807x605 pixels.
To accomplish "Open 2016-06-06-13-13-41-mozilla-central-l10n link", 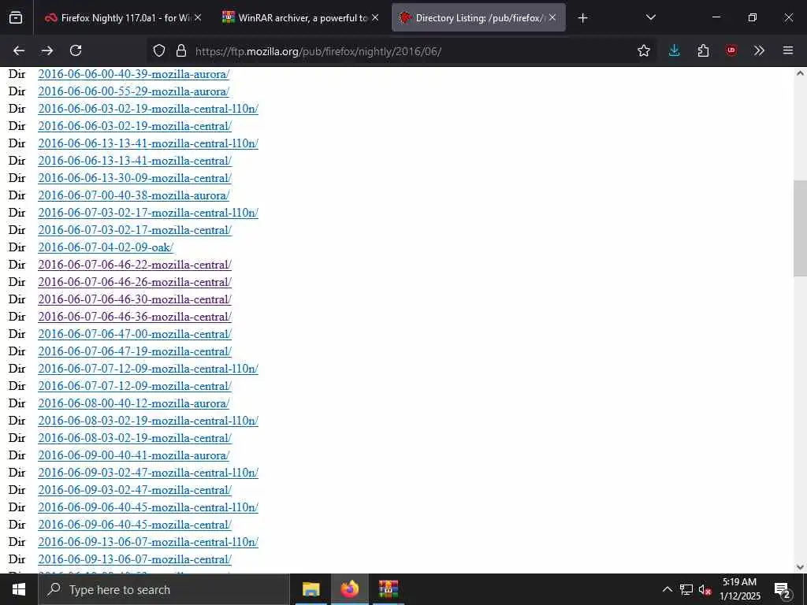I will [x=148, y=143].
